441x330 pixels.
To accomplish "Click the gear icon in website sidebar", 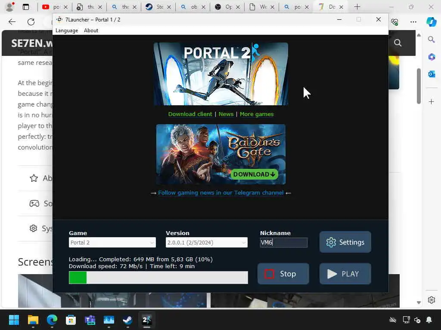I will pos(34,229).
